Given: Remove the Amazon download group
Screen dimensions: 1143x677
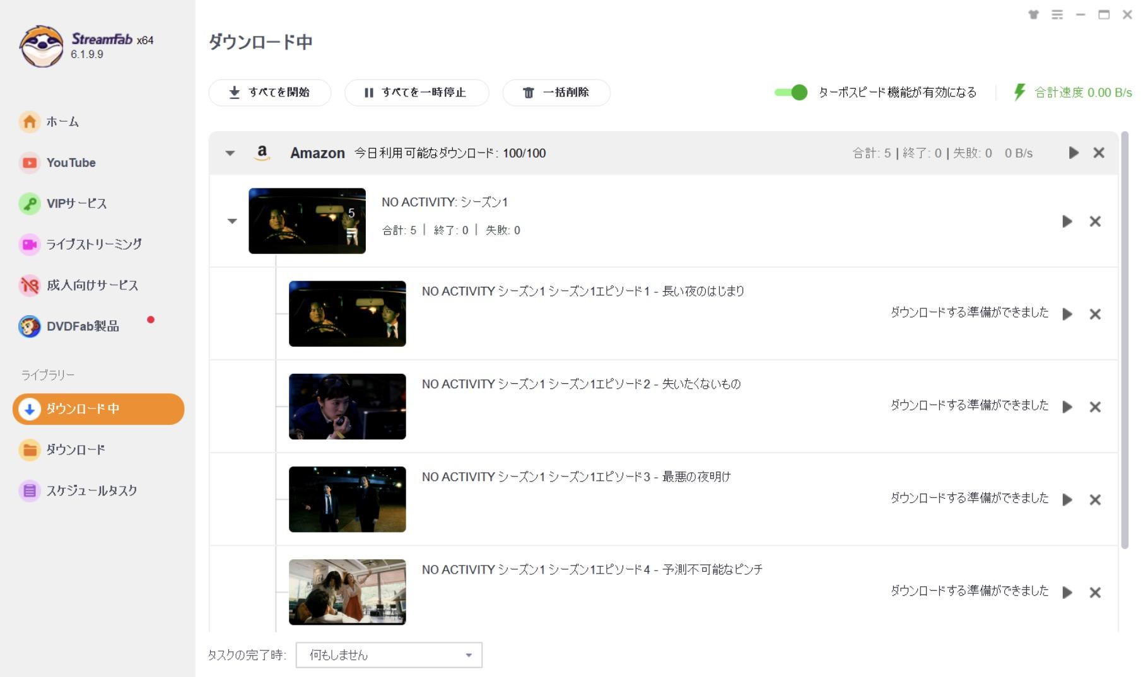Looking at the screenshot, I should click(1099, 153).
